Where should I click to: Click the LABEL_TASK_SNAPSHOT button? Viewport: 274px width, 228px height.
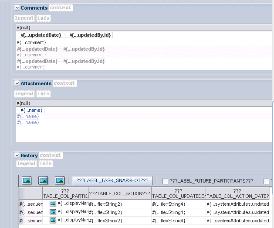112,181
